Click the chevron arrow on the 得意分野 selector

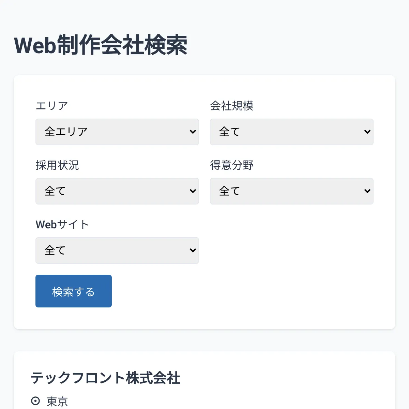click(367, 191)
